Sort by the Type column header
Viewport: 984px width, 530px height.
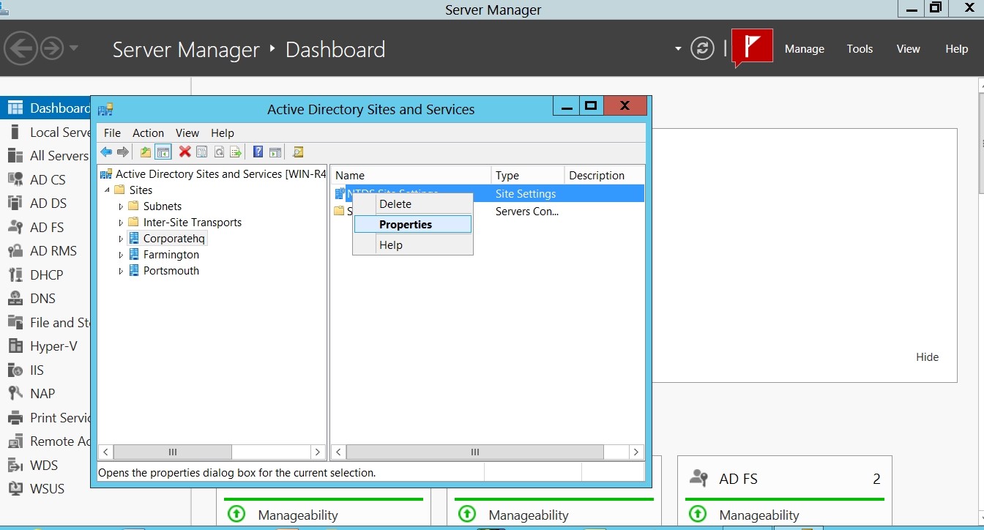point(528,176)
